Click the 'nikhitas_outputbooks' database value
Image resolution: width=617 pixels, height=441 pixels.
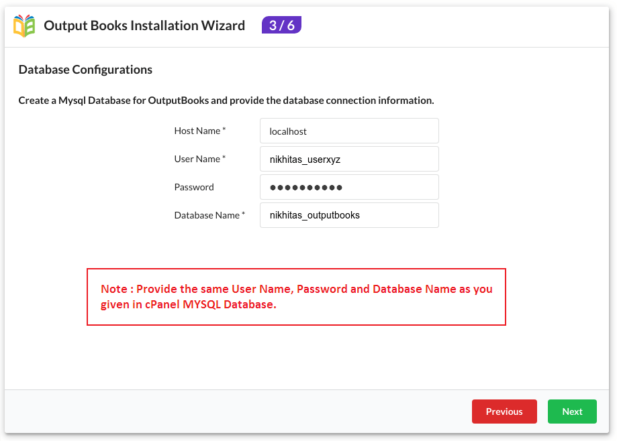coord(315,215)
